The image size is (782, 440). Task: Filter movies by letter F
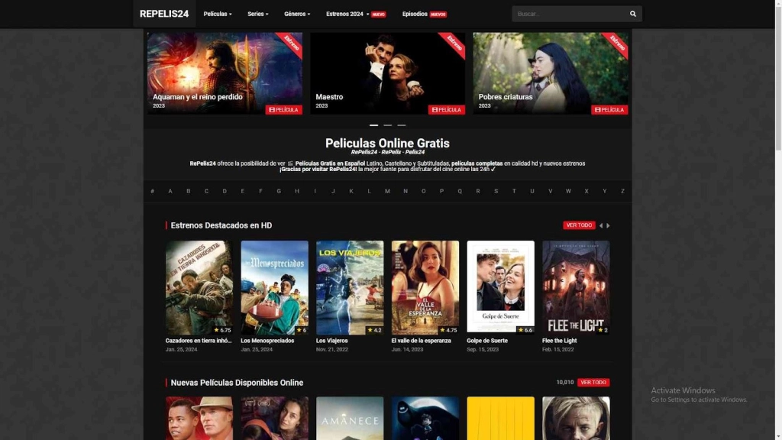pos(261,191)
